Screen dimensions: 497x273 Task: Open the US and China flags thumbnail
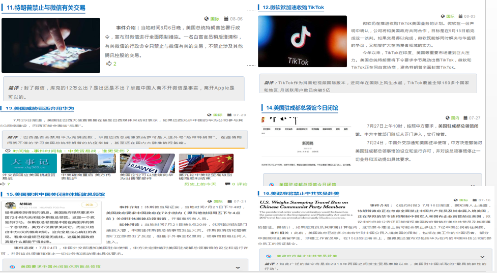click(207, 163)
